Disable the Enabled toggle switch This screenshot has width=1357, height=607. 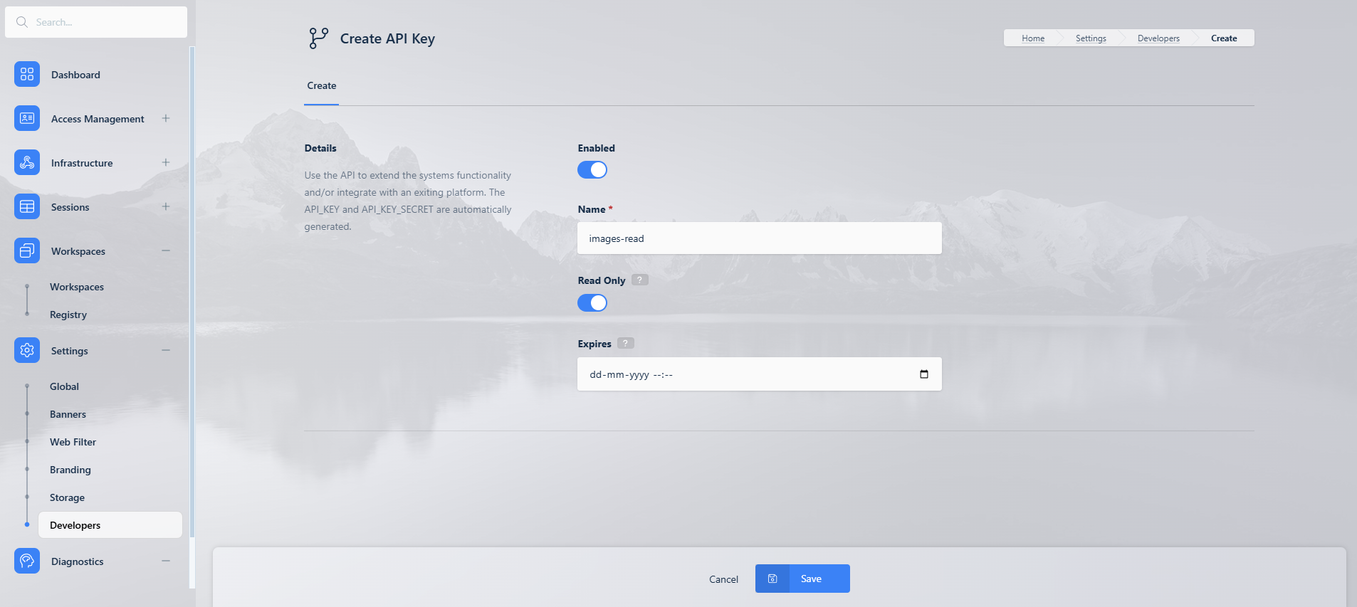click(x=592, y=170)
